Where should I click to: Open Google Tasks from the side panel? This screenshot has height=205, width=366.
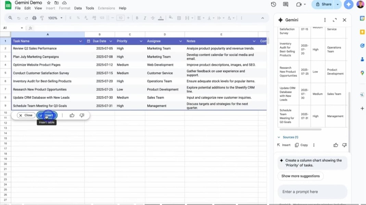tap(362, 46)
